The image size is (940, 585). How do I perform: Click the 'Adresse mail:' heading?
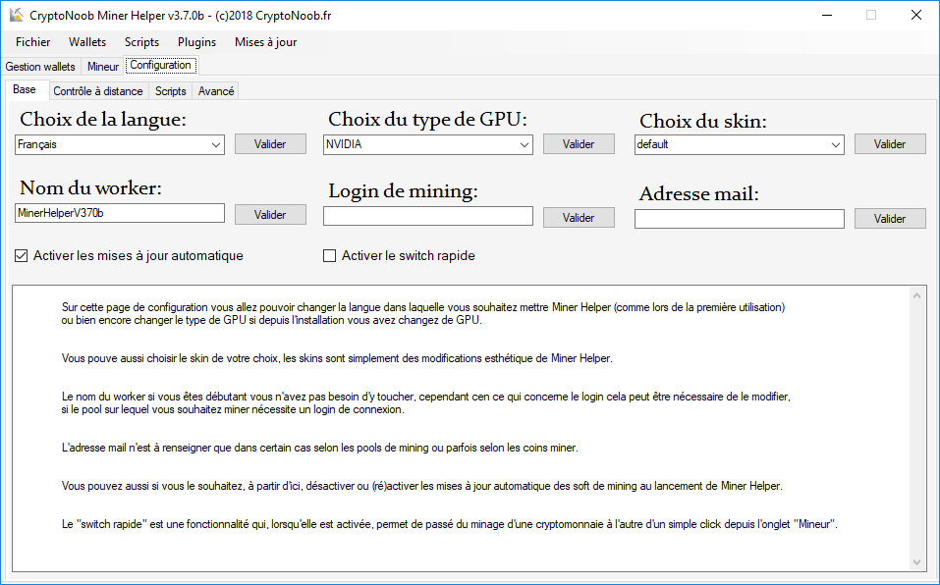point(699,194)
